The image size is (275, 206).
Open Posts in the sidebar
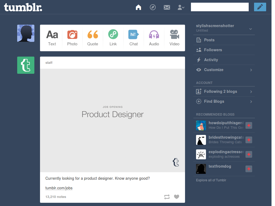click(224, 40)
